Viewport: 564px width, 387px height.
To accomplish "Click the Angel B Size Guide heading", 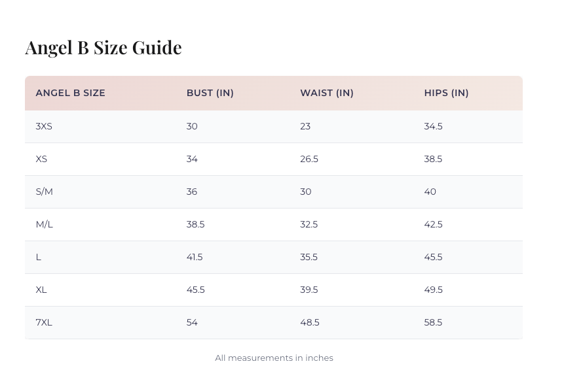I will pyautogui.click(x=103, y=48).
